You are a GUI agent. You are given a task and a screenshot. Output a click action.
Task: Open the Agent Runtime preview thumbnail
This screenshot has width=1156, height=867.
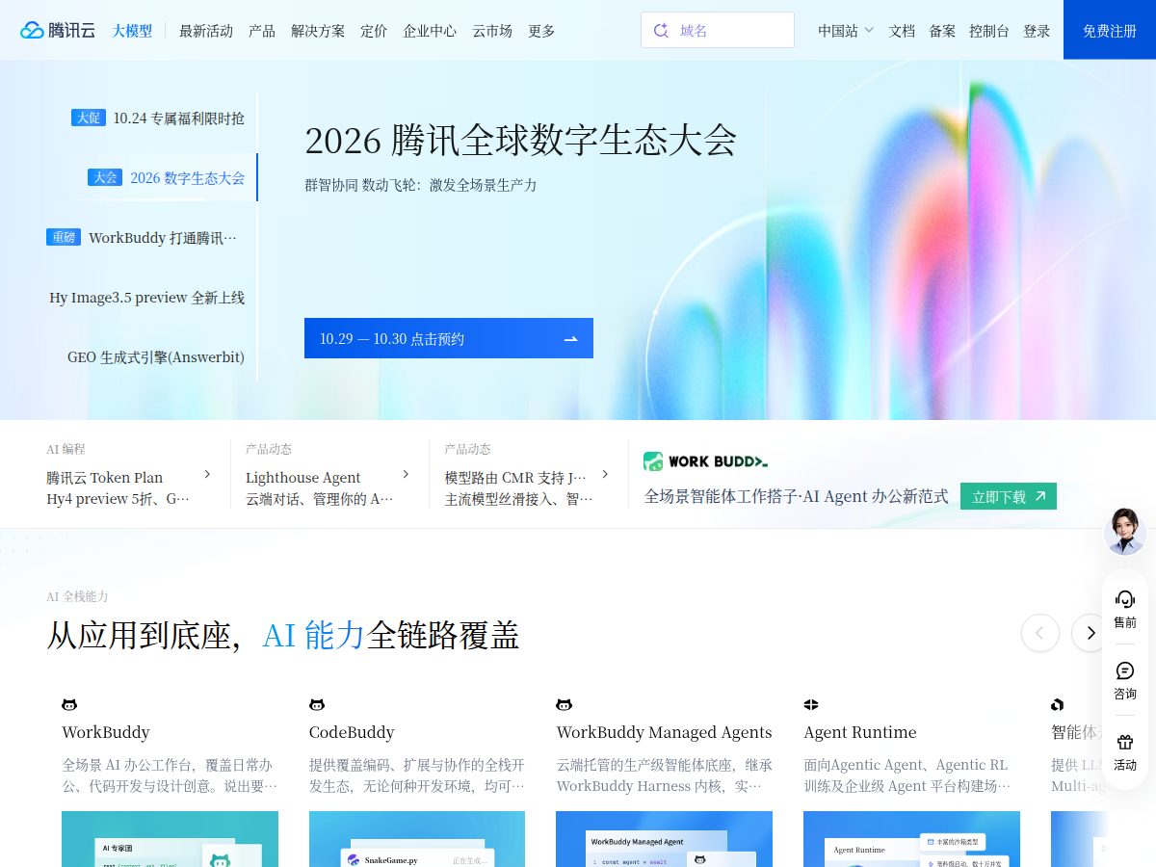tap(911, 839)
